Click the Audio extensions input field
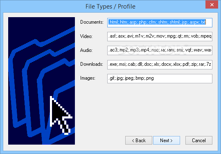 coord(160,50)
